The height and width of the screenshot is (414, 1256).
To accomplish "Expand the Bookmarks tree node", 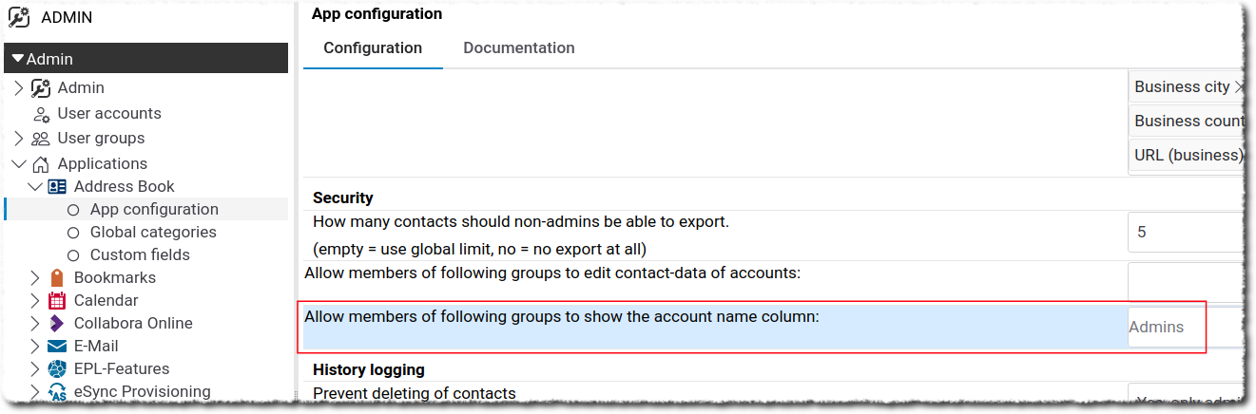I will coord(35,278).
